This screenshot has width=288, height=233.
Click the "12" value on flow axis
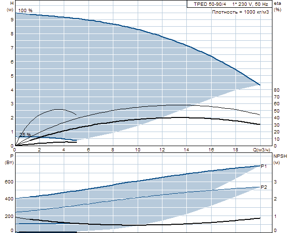[x=162, y=150]
